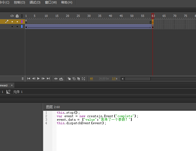196x151 pixels.
Task: Click the lock icon in the timeline header
Action: [17, 16]
